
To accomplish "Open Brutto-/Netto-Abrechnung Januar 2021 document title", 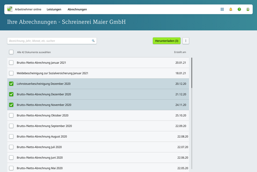I will 41,62.
